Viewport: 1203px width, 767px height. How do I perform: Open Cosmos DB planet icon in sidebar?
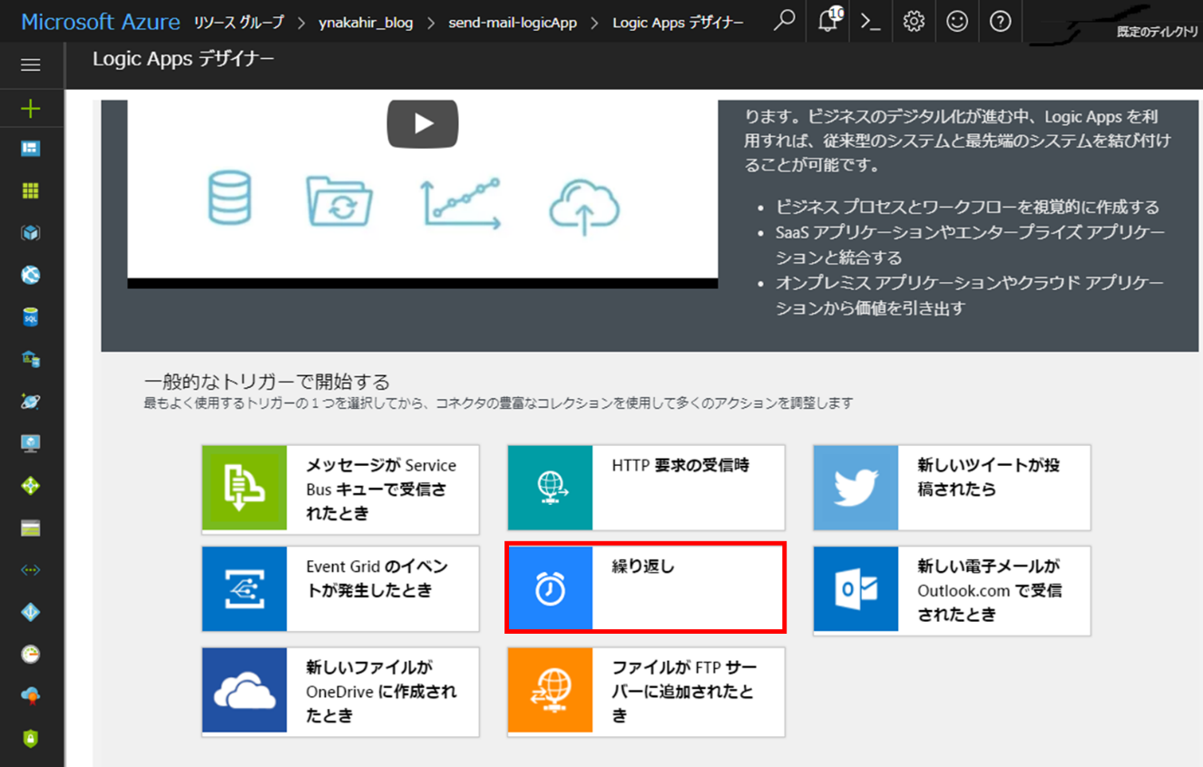click(x=31, y=402)
